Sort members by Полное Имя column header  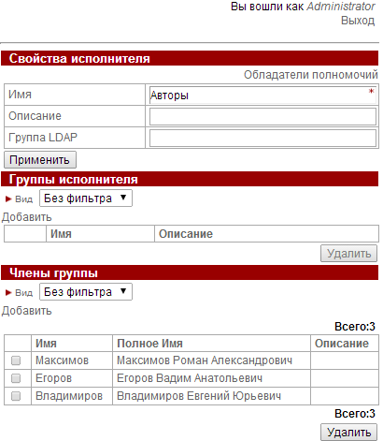click(149, 344)
